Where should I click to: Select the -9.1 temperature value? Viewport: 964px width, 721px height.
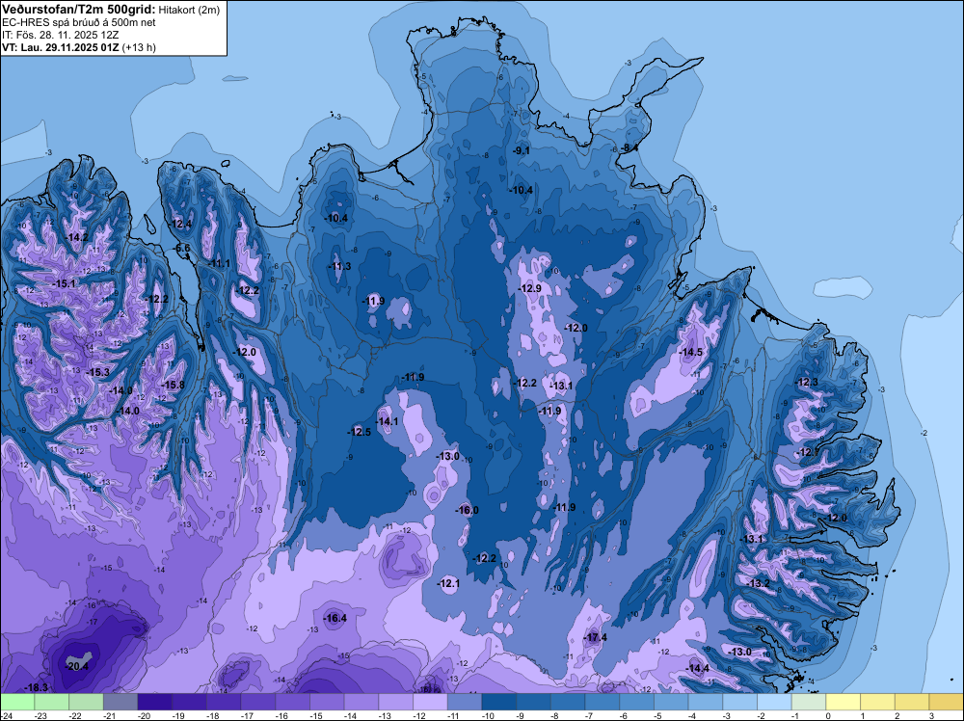pyautogui.click(x=522, y=150)
